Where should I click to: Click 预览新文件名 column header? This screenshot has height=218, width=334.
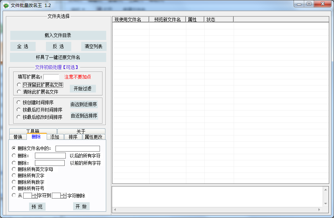pos(168,19)
